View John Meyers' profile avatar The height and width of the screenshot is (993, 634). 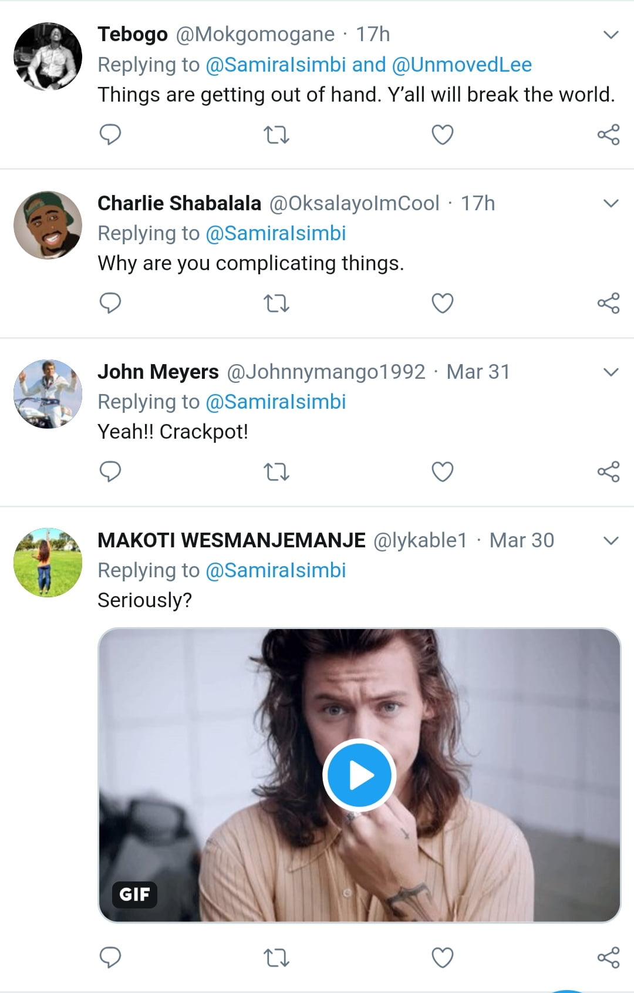pyautogui.click(x=48, y=393)
